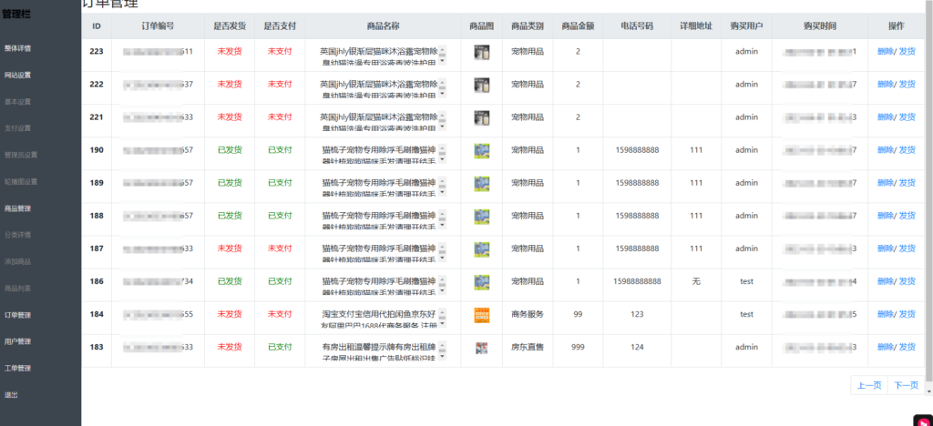Click product name scrollbar for order 183
Viewport: 933px width, 426px height.
[442, 351]
